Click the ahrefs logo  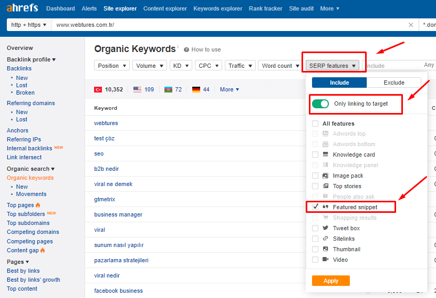(22, 8)
